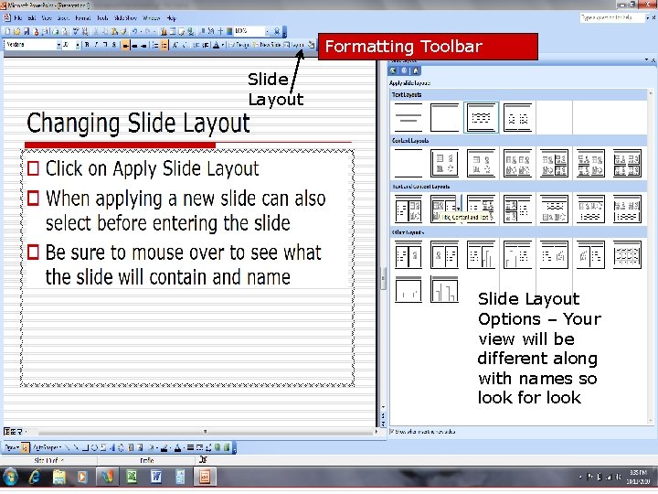Open the Tools menu
658x494 pixels.
coord(102,18)
